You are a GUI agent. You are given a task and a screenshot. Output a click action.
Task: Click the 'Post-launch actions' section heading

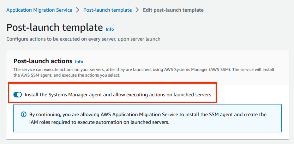point(43,61)
